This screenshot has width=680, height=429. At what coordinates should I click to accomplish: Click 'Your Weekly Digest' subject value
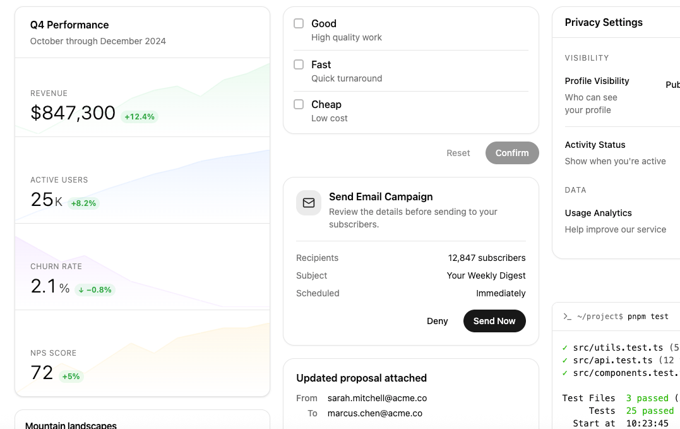click(486, 276)
